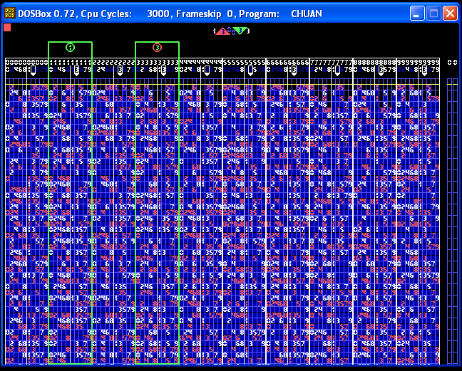The width and height of the screenshot is (462, 371).
Task: Click the narrow vertical bars on right edge
Action: click(x=452, y=214)
